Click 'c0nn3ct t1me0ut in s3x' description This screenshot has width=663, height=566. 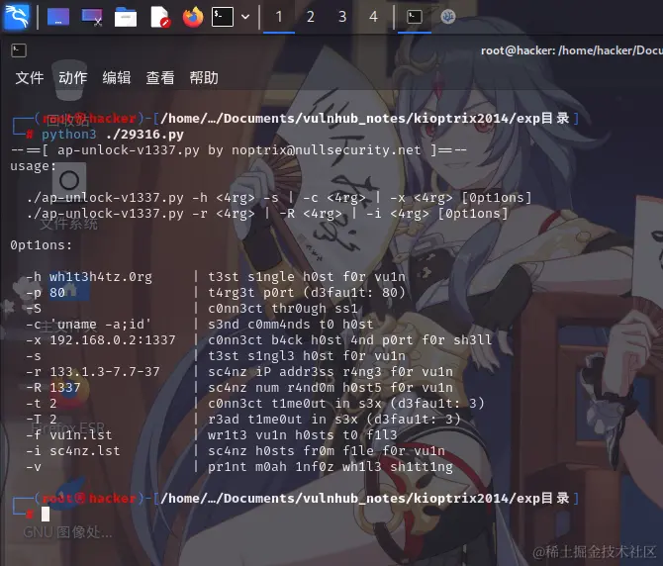tap(346, 404)
